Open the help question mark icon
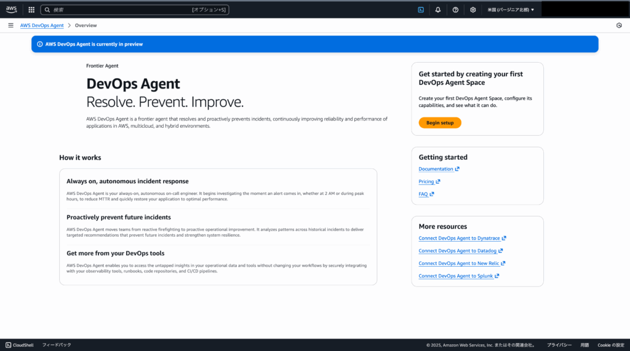Screen dimensions: 630x351 point(455,10)
